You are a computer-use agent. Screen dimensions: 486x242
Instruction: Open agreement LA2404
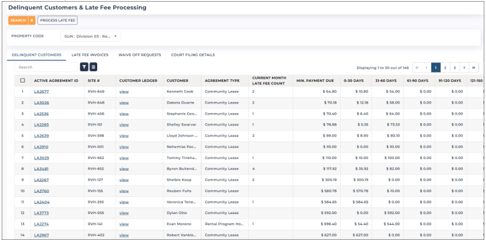tap(42, 202)
